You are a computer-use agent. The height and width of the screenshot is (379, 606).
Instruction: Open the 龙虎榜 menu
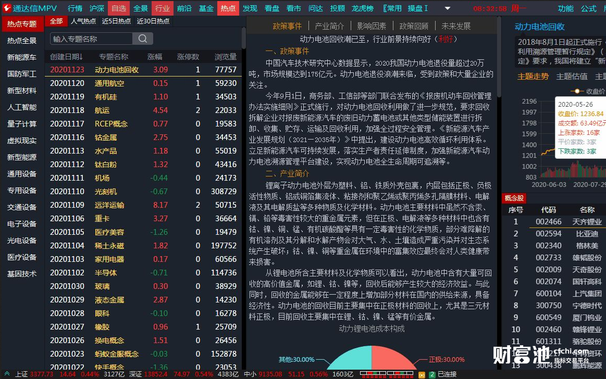click(363, 8)
